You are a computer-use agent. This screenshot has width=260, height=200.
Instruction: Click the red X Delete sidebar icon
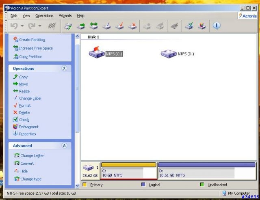(x=15, y=112)
